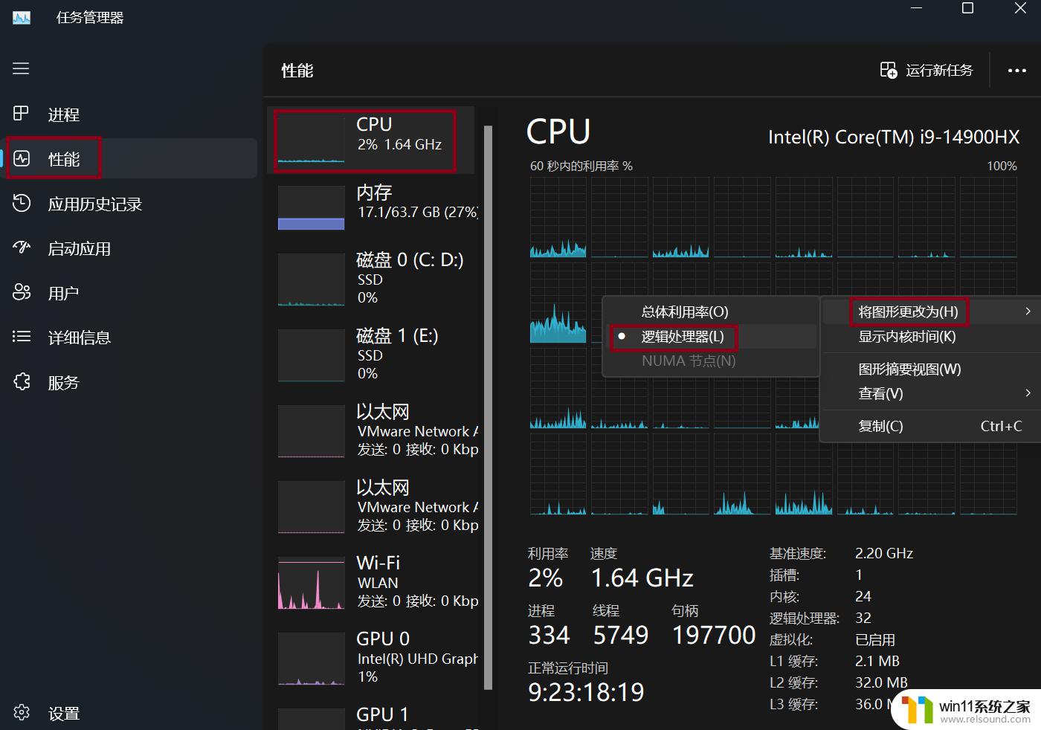The image size is (1041, 730).
Task: Select the Disk 1 (E:) graph thumbnail
Action: (311, 355)
